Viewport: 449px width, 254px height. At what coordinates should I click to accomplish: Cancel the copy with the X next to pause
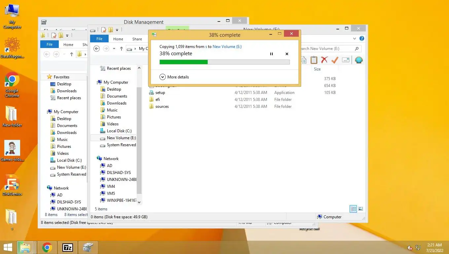(287, 54)
